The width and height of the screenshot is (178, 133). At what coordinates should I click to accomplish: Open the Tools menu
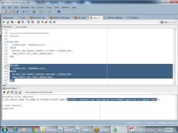[57, 7]
